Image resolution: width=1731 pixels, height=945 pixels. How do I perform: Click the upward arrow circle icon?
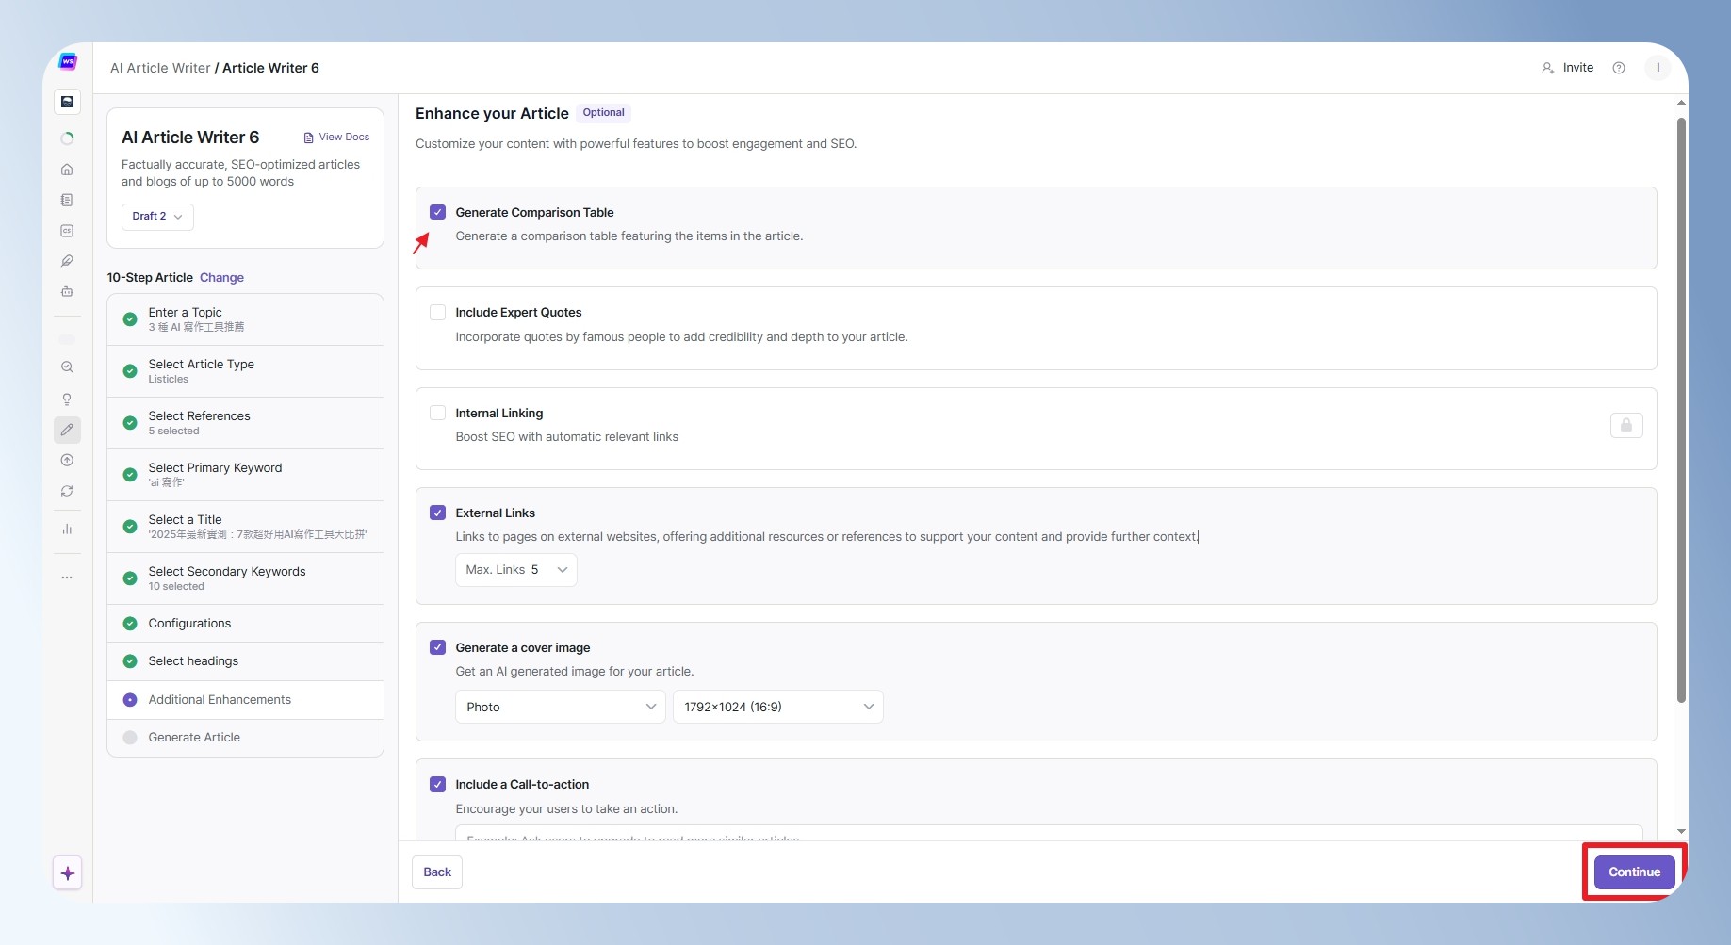point(67,461)
